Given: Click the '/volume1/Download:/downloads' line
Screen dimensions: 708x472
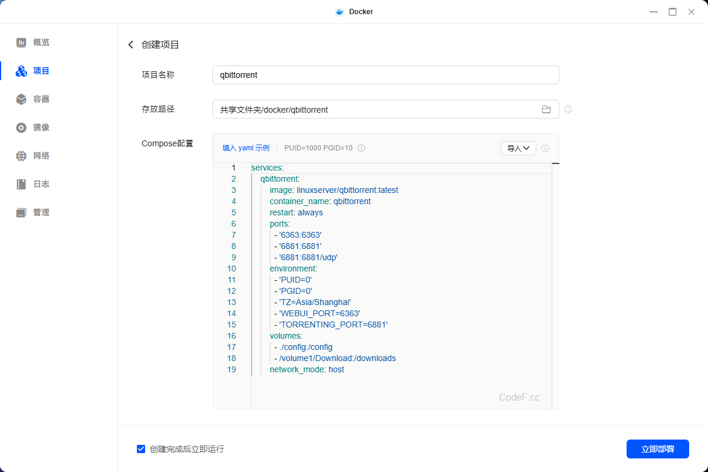Looking at the screenshot, I should point(335,358).
